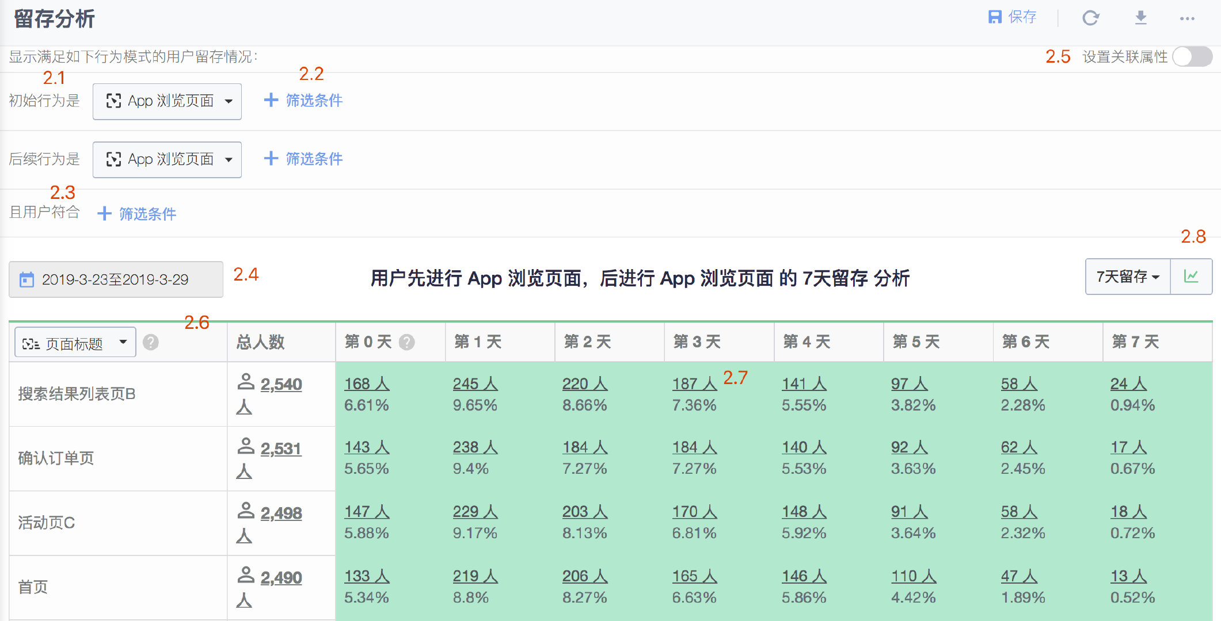The width and height of the screenshot is (1221, 621).
Task: Add 筛选条件 under 且用户符合
Action: coord(137,214)
